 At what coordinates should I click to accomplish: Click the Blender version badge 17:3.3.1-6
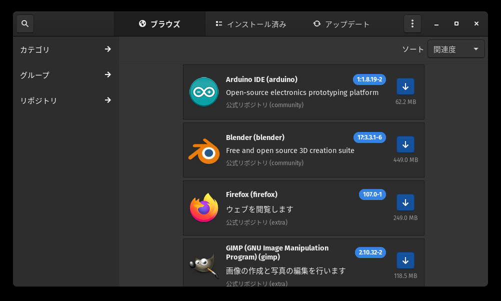pyautogui.click(x=369, y=137)
